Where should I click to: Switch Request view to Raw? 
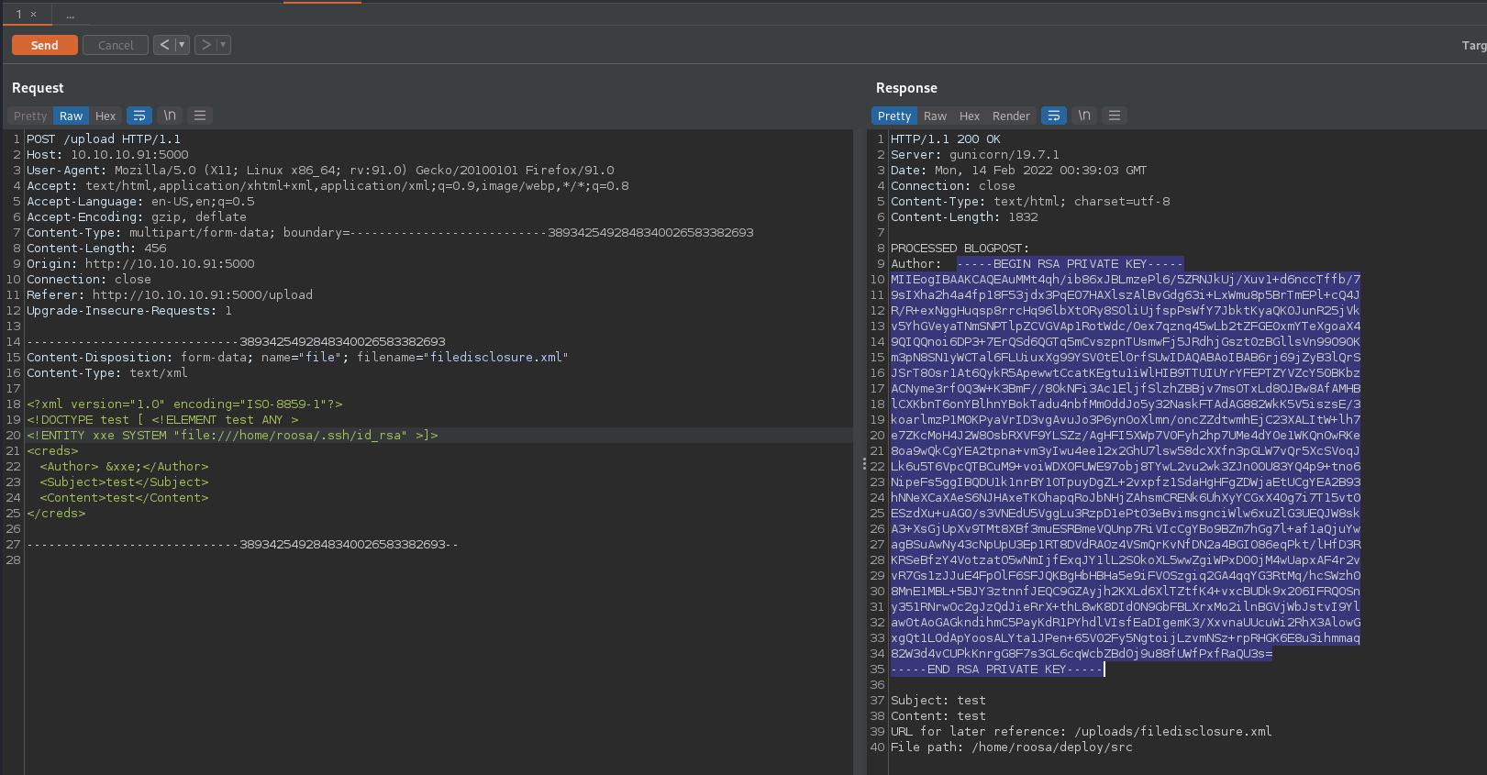point(71,116)
